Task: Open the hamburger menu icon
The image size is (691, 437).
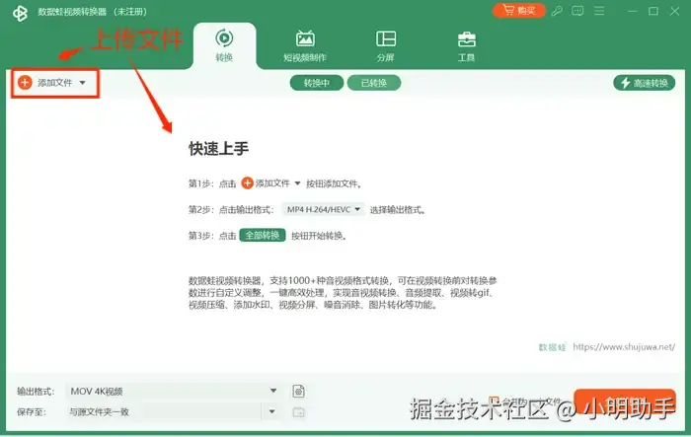Action: pos(599,11)
